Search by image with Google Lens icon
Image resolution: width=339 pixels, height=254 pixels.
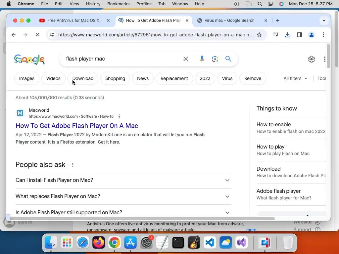click(215, 59)
